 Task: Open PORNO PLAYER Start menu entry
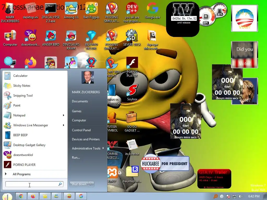(35, 165)
